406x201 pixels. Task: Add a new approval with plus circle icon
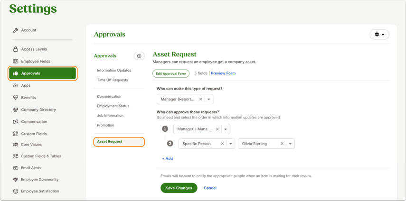tap(139, 56)
